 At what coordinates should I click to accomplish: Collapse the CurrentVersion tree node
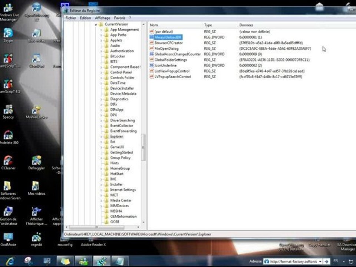pyautogui.click(x=96, y=24)
